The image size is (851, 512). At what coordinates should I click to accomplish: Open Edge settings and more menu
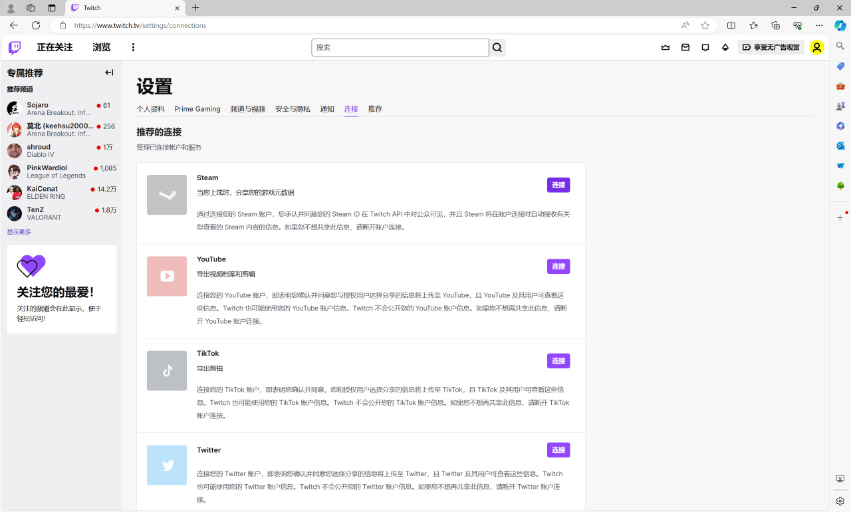click(819, 25)
